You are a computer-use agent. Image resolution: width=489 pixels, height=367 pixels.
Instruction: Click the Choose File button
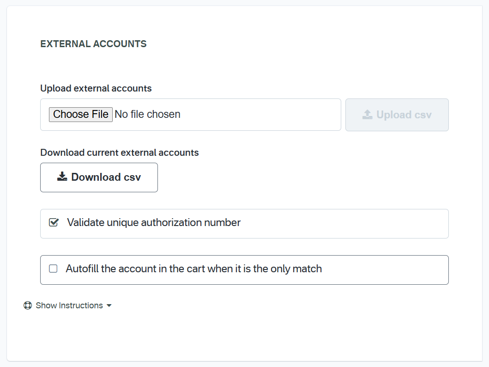click(81, 115)
